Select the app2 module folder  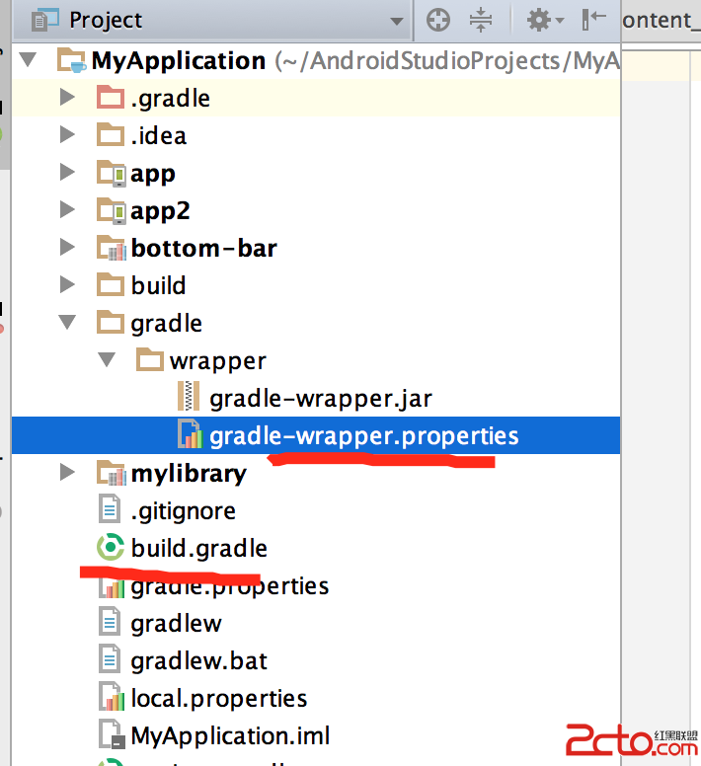[x=159, y=210]
